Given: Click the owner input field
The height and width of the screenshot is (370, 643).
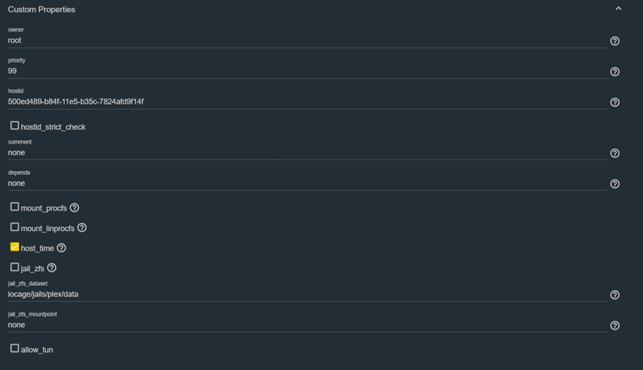Looking at the screenshot, I should pyautogui.click(x=305, y=40).
